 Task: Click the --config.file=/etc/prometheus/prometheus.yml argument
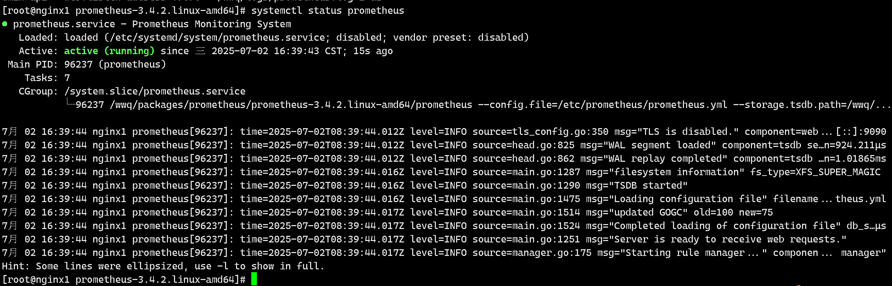click(602, 105)
